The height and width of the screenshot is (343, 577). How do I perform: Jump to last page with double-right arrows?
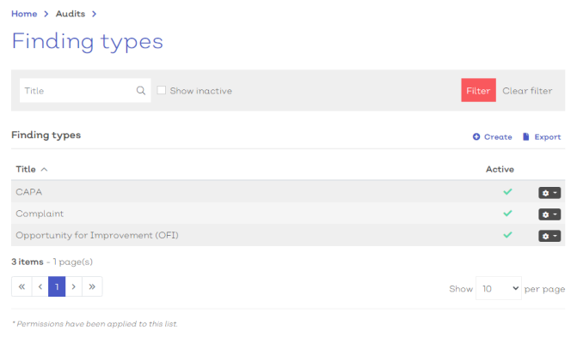click(x=92, y=286)
